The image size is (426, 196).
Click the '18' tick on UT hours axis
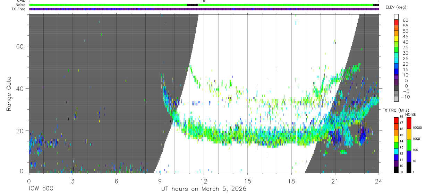pos(291,181)
